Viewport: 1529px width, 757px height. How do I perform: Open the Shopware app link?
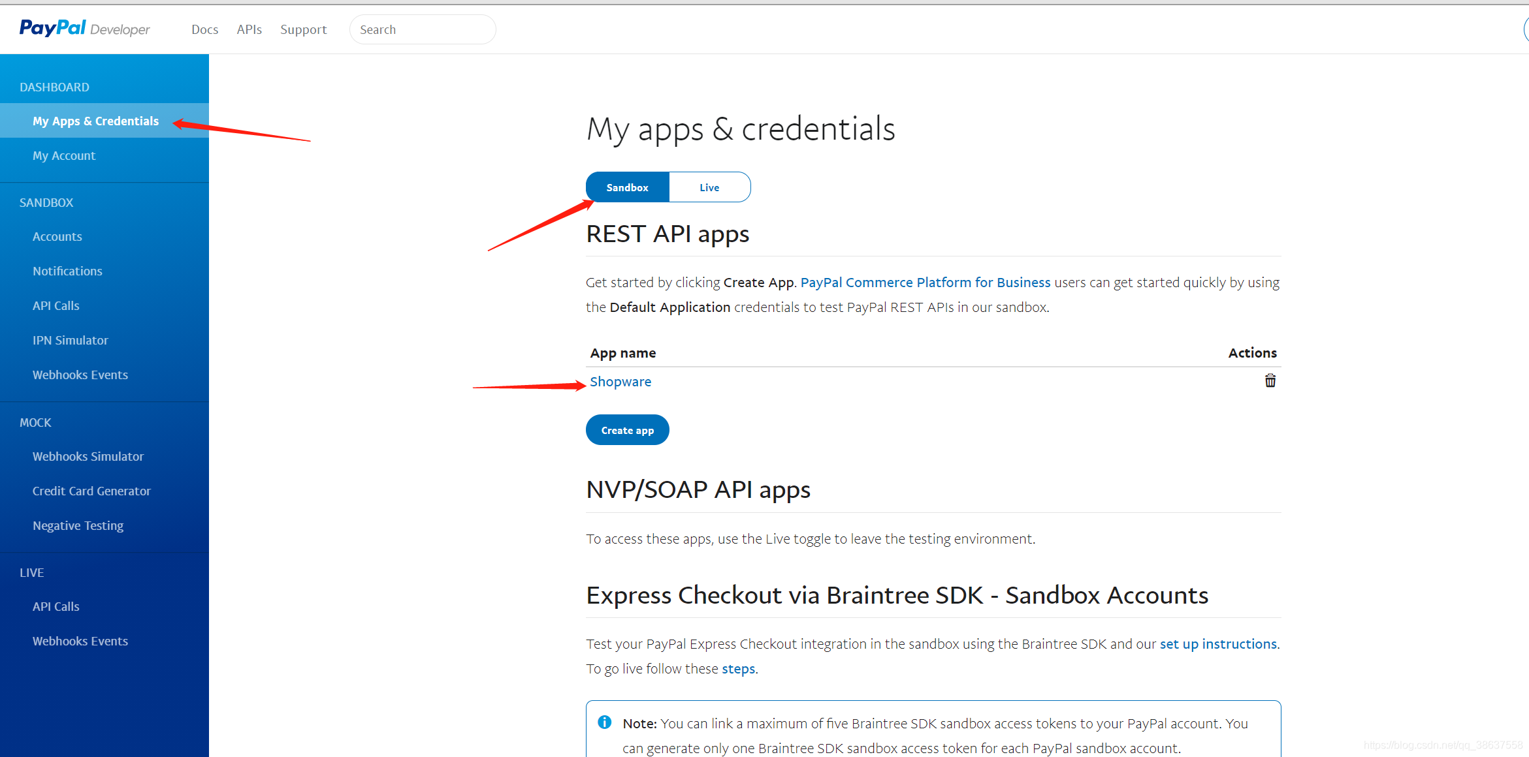point(620,382)
